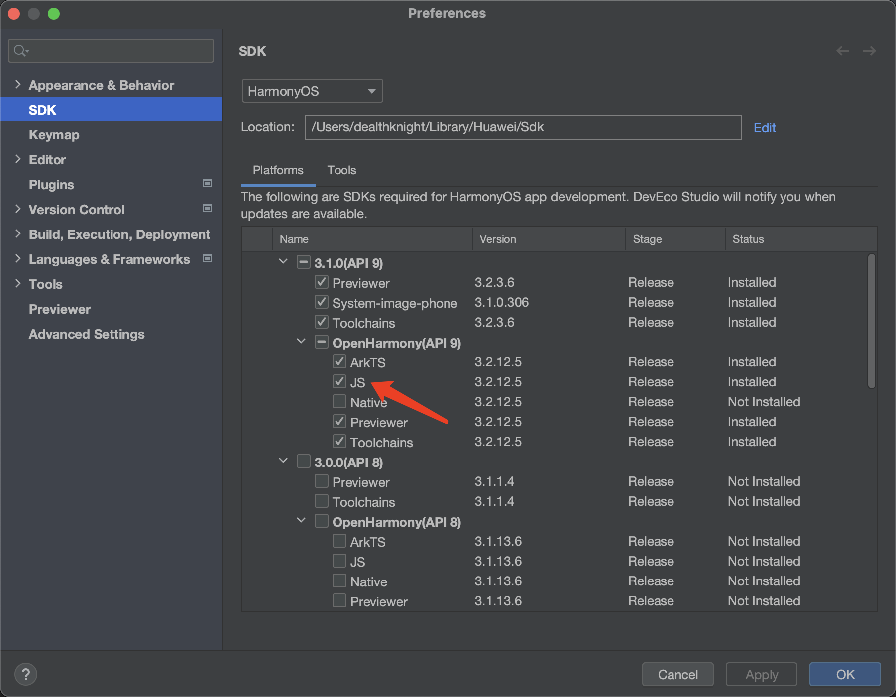The width and height of the screenshot is (896, 697).
Task: Check Native 3.2.12.5 checkbox
Action: click(x=339, y=401)
